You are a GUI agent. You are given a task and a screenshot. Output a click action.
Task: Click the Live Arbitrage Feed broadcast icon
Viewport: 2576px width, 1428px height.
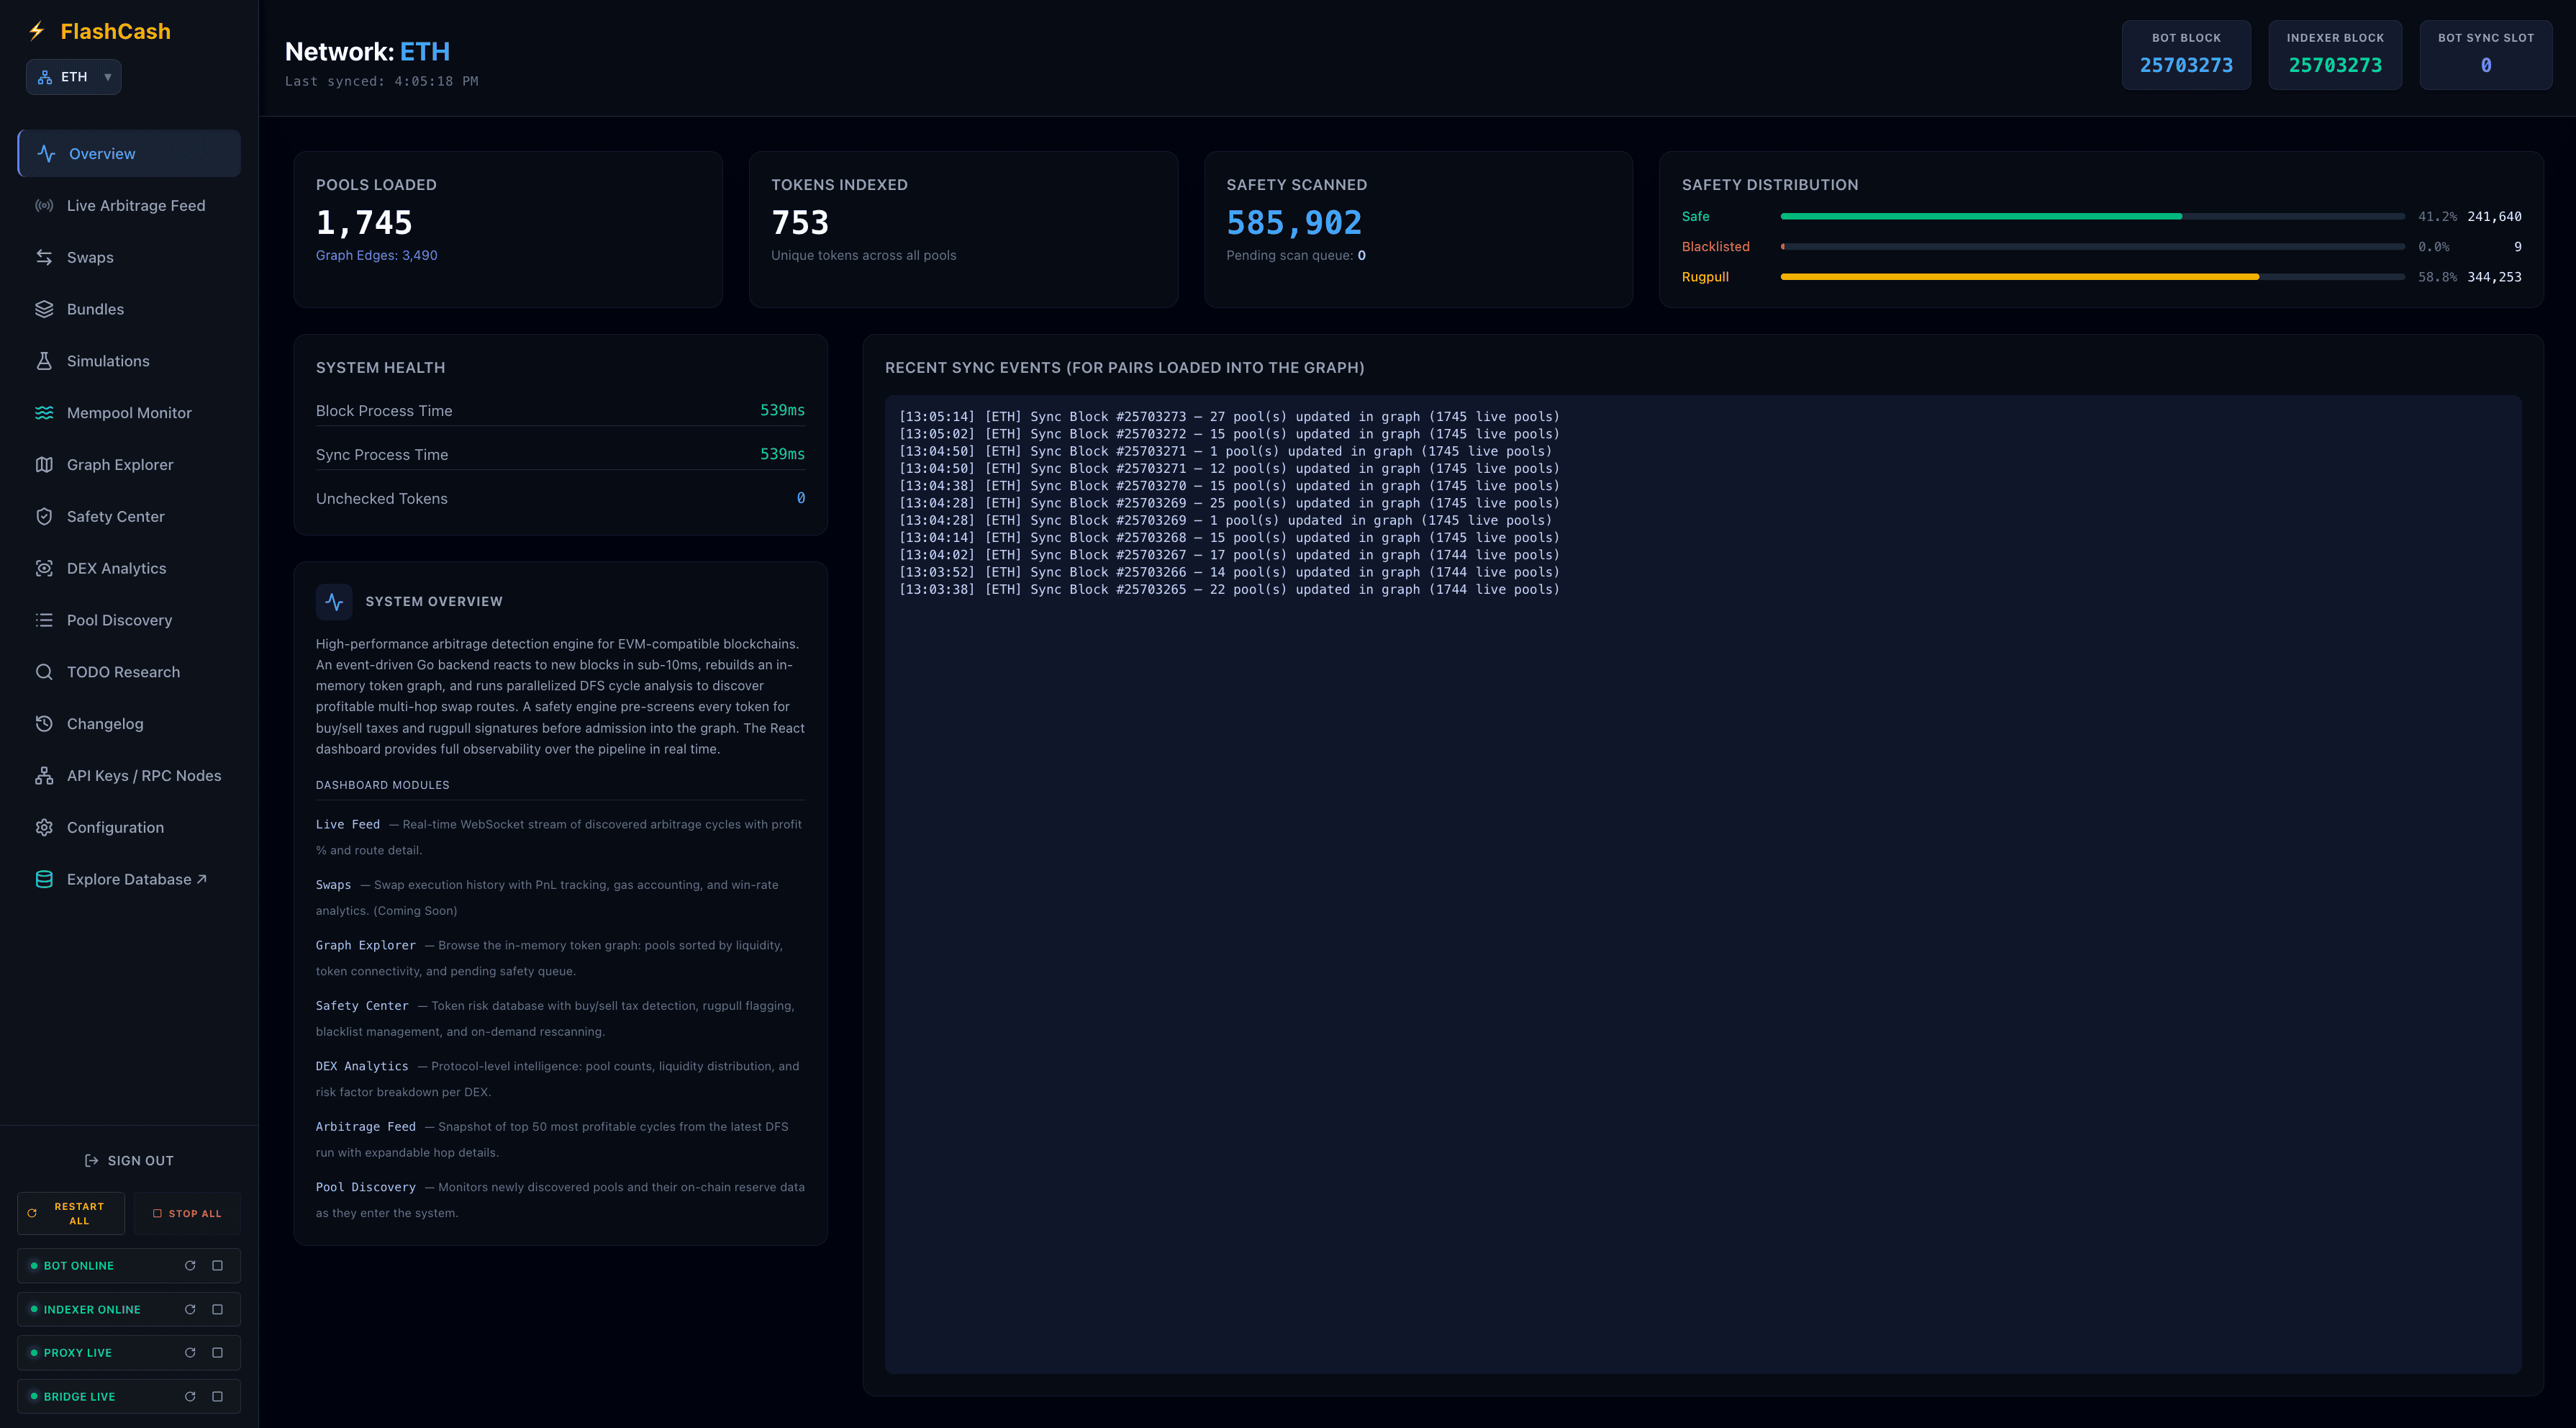point(44,206)
